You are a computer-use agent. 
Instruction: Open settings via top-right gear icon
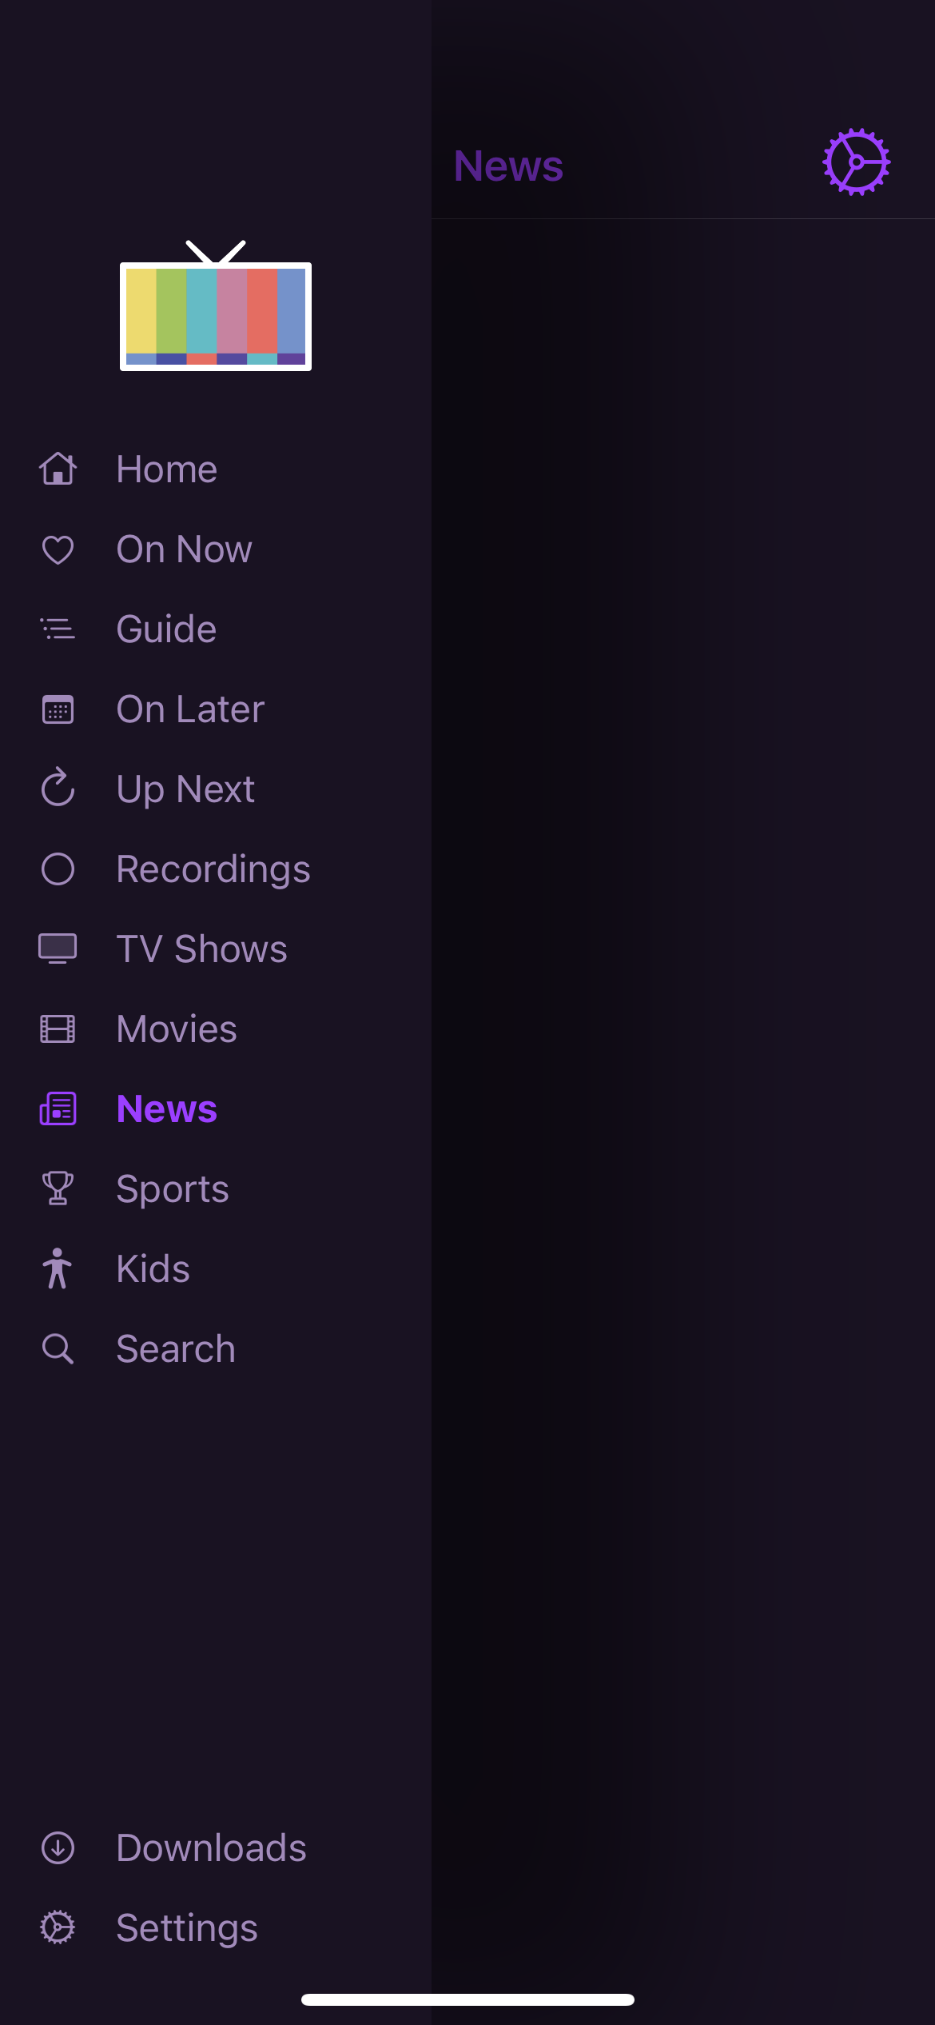[x=856, y=162]
